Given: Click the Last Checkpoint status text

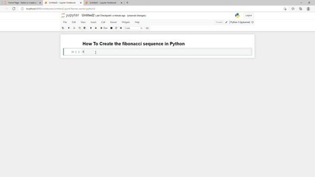Looking at the screenshot, I should (110, 16).
